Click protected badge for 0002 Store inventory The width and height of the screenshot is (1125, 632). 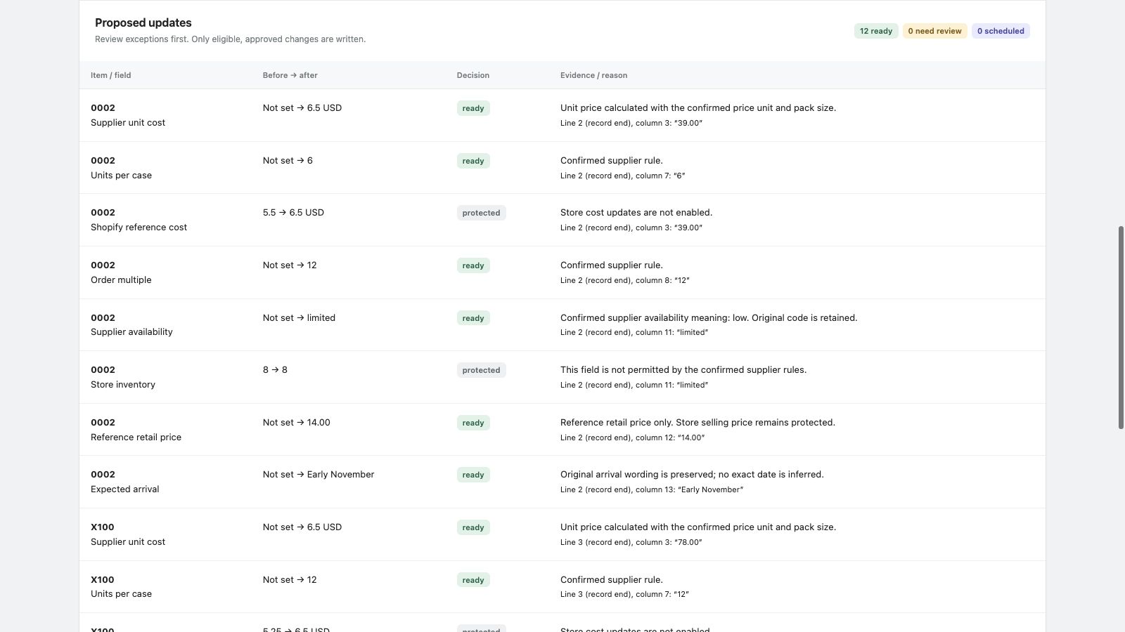tap(481, 370)
